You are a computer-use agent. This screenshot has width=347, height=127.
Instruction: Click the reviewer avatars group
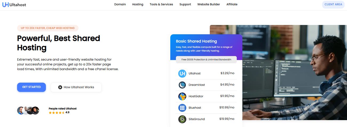[28, 111]
